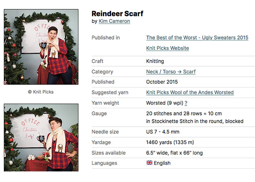Click the Worsted (9 wpi) yarn weight text
The height and width of the screenshot is (182, 255).
(164, 103)
